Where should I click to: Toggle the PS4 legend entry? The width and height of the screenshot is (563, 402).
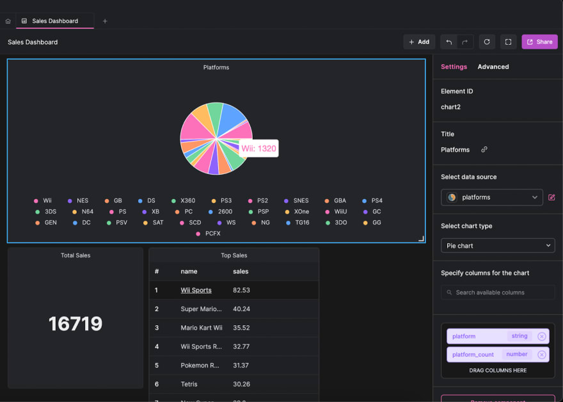coord(372,200)
